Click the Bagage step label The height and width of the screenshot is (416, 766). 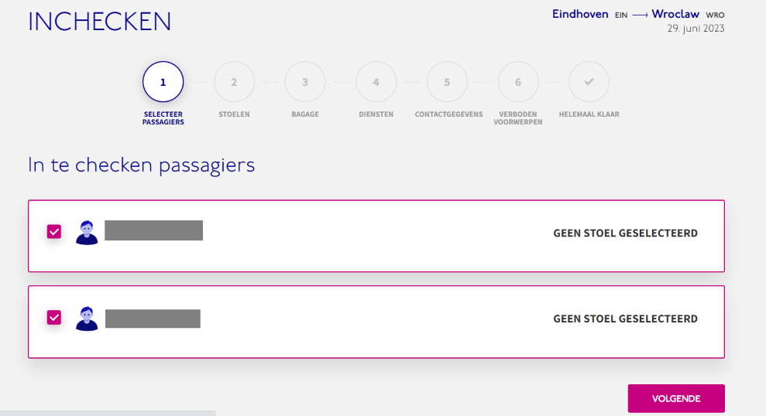(x=305, y=114)
